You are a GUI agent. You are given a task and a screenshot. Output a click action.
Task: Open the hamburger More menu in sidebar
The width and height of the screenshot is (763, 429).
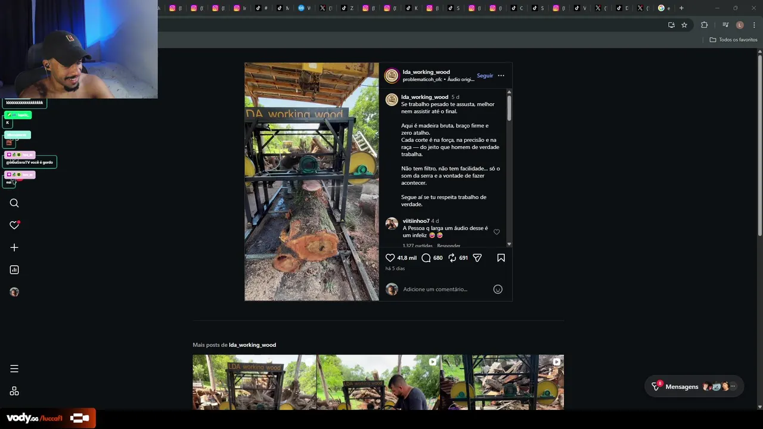pyautogui.click(x=14, y=369)
